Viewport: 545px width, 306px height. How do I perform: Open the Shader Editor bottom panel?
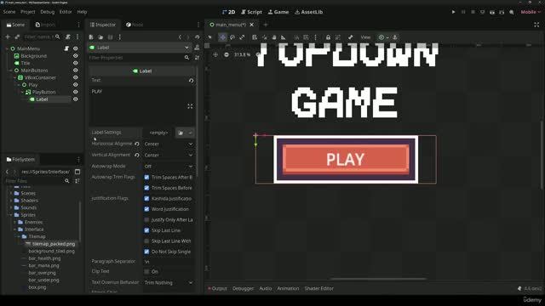(318, 288)
